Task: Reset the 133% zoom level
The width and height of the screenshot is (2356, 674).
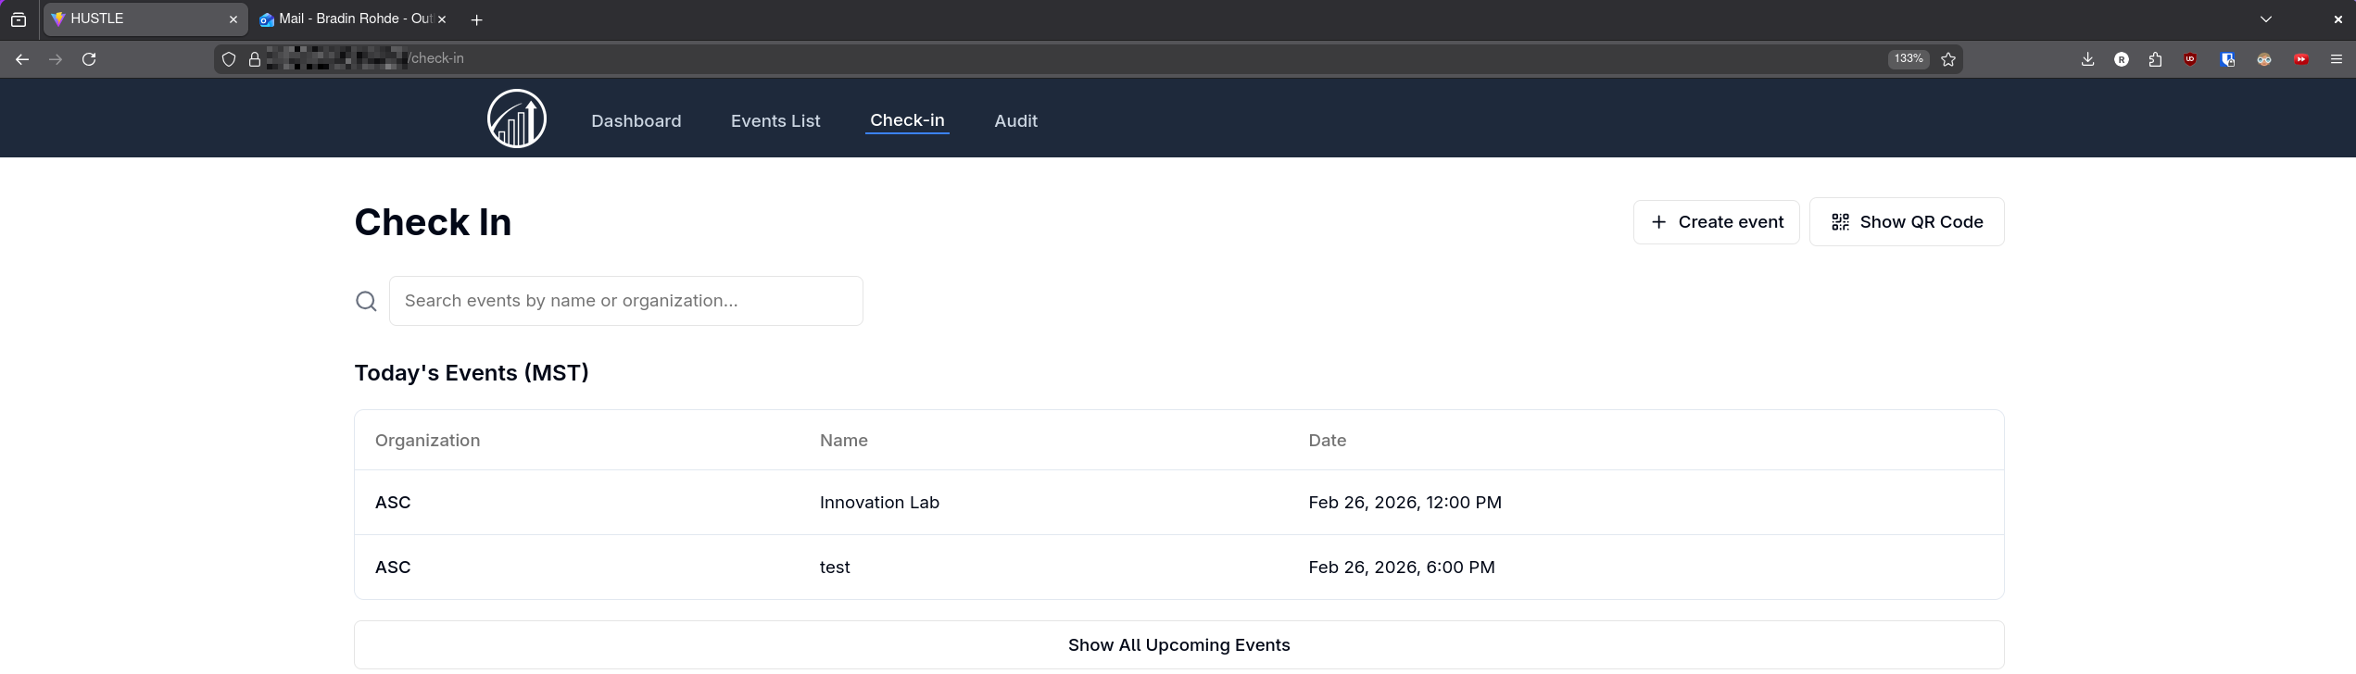Action: coord(1909,58)
